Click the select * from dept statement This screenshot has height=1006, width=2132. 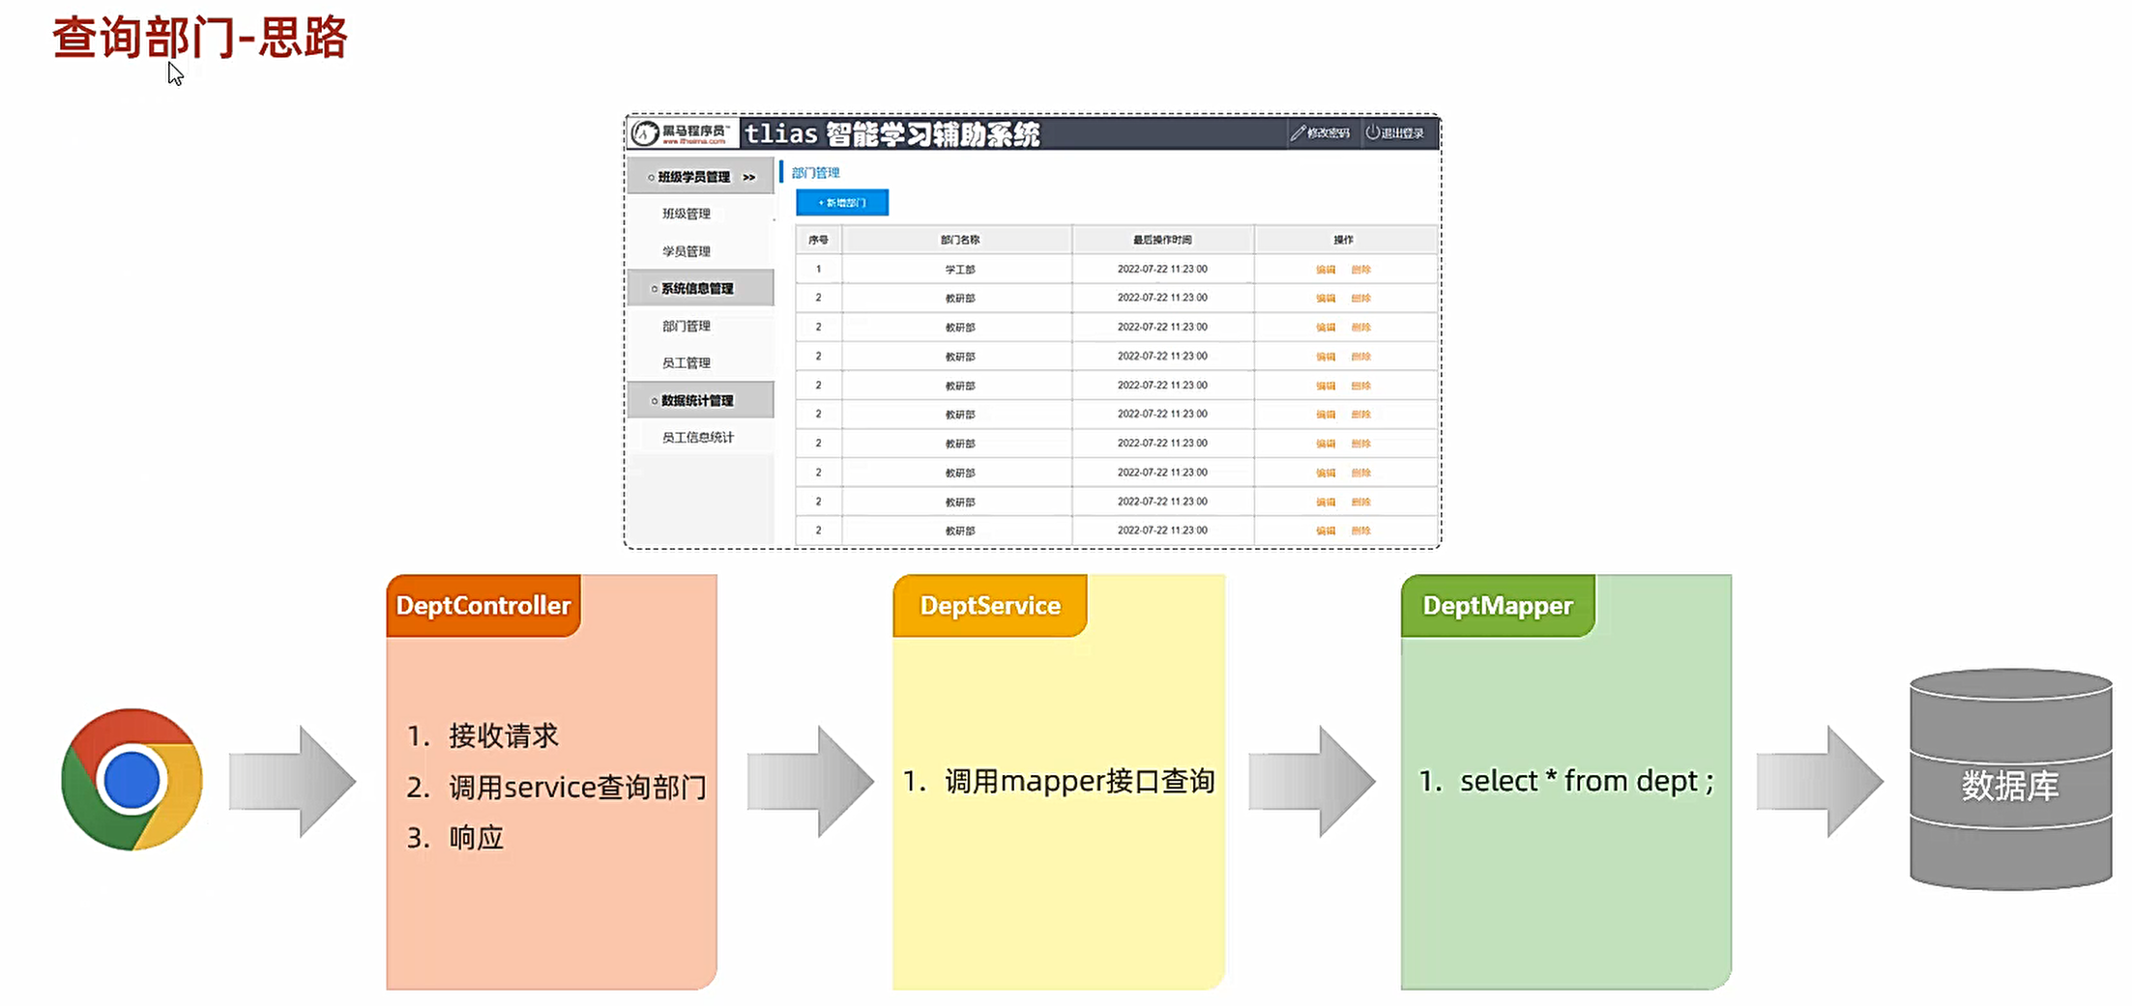click(1587, 781)
